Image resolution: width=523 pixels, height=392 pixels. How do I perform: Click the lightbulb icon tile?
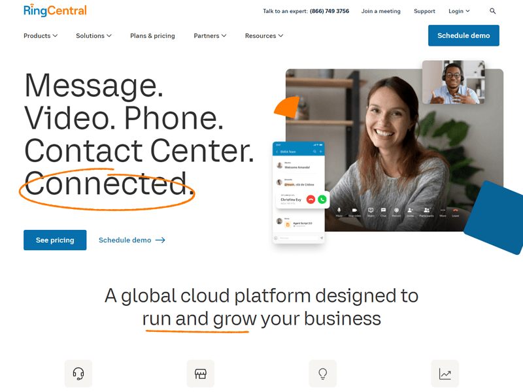pyautogui.click(x=322, y=373)
